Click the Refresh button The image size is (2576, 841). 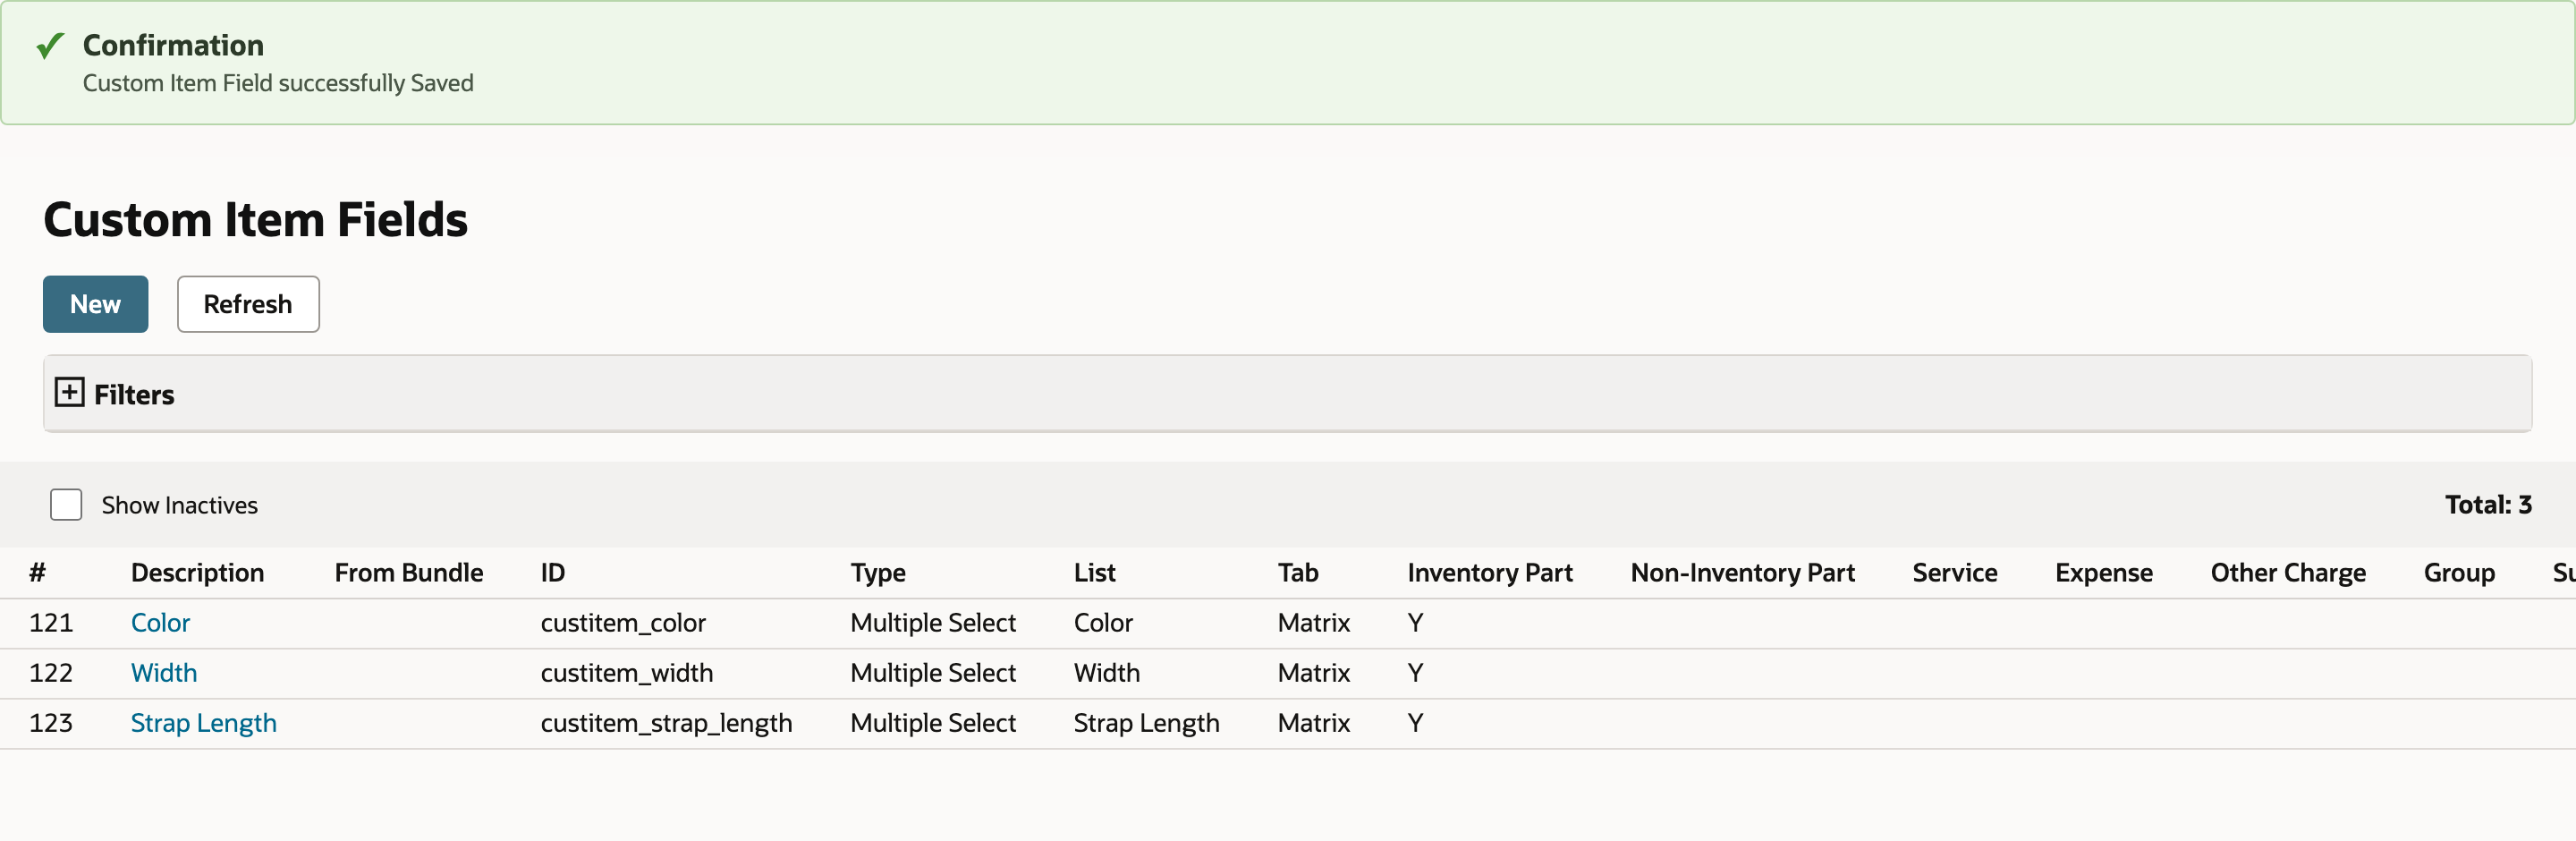click(x=248, y=304)
